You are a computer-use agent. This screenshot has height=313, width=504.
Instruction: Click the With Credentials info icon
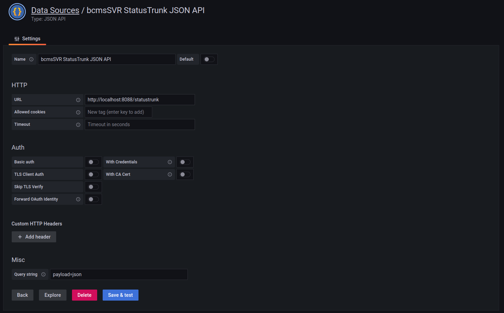point(170,162)
